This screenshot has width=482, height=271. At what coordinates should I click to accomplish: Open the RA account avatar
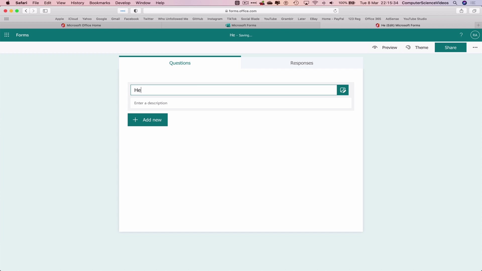pyautogui.click(x=475, y=35)
